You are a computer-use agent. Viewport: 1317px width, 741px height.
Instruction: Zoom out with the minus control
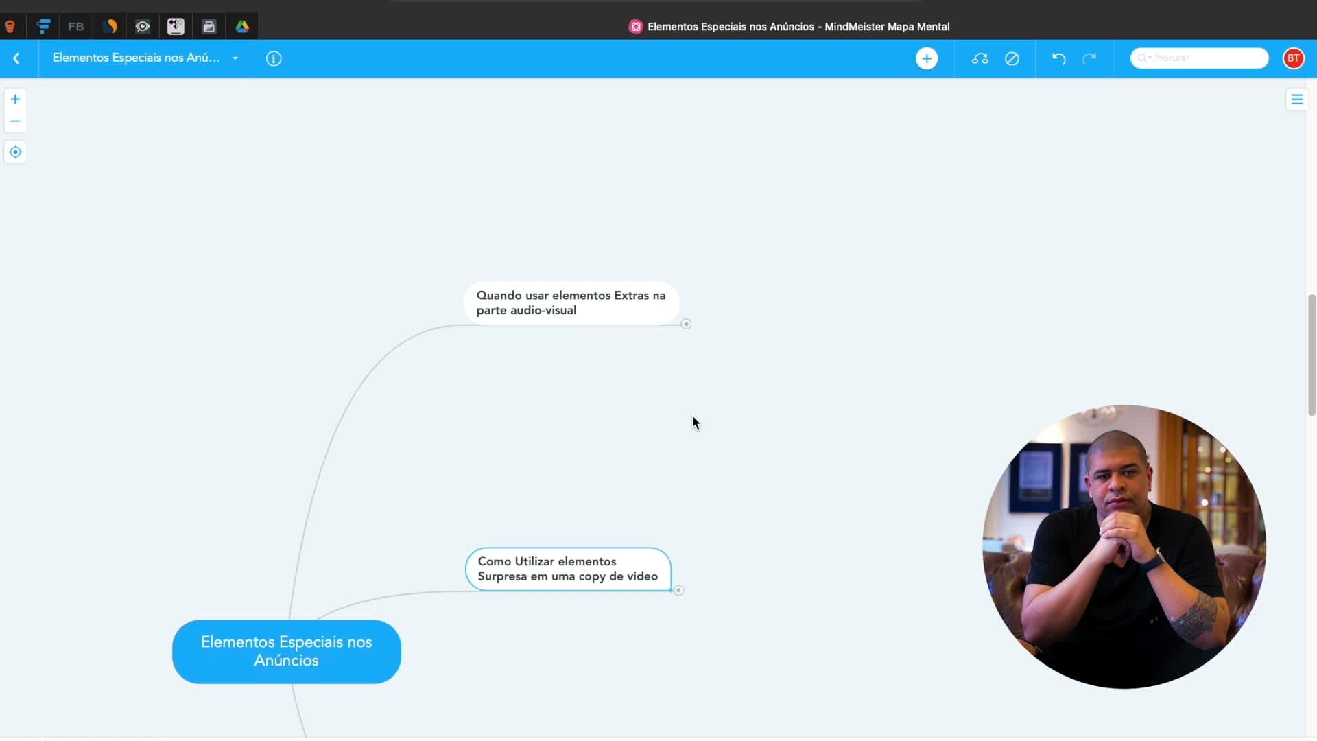(15, 121)
